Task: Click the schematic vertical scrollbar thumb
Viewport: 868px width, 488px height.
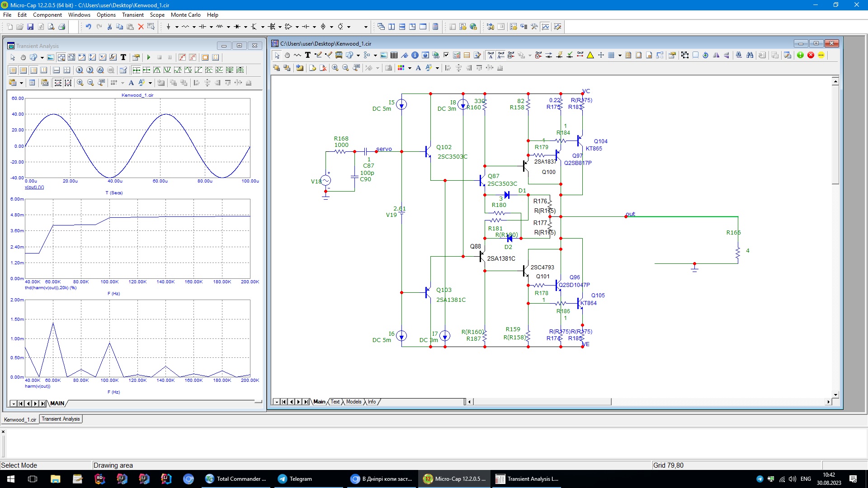Action: point(835,135)
